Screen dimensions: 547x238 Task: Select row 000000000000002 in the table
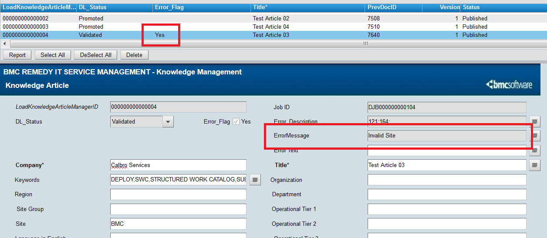click(273, 18)
